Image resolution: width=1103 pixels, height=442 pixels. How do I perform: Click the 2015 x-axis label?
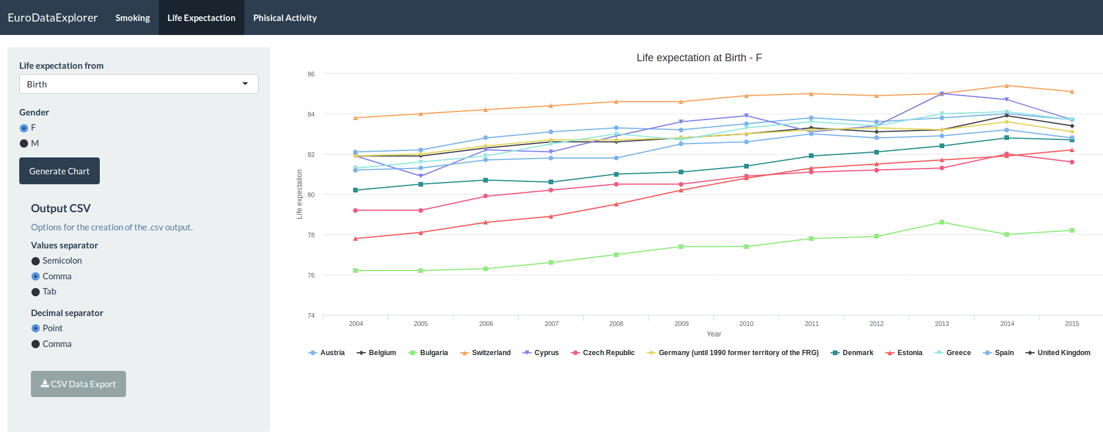click(x=1072, y=324)
